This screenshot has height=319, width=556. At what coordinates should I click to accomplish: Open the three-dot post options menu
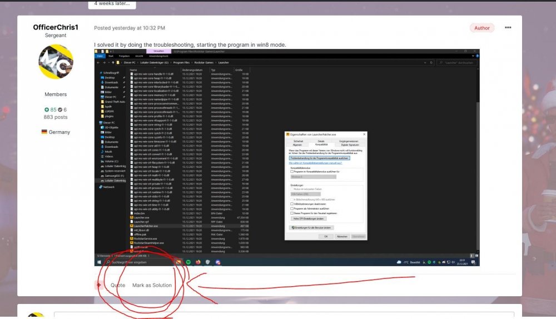point(508,28)
